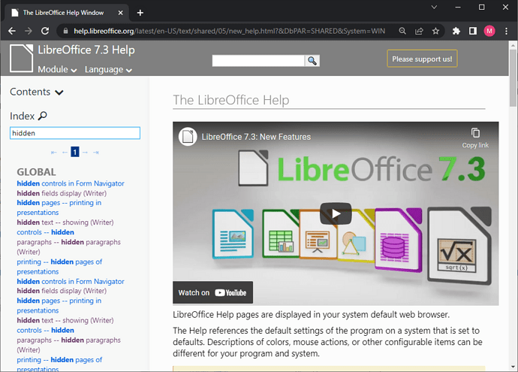The width and height of the screenshot is (518, 372).
Task: Click the Please support us! button
Action: click(422, 59)
